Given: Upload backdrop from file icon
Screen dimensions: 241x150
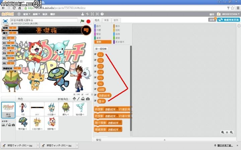Looking at the screenshot, I should click(9, 125).
